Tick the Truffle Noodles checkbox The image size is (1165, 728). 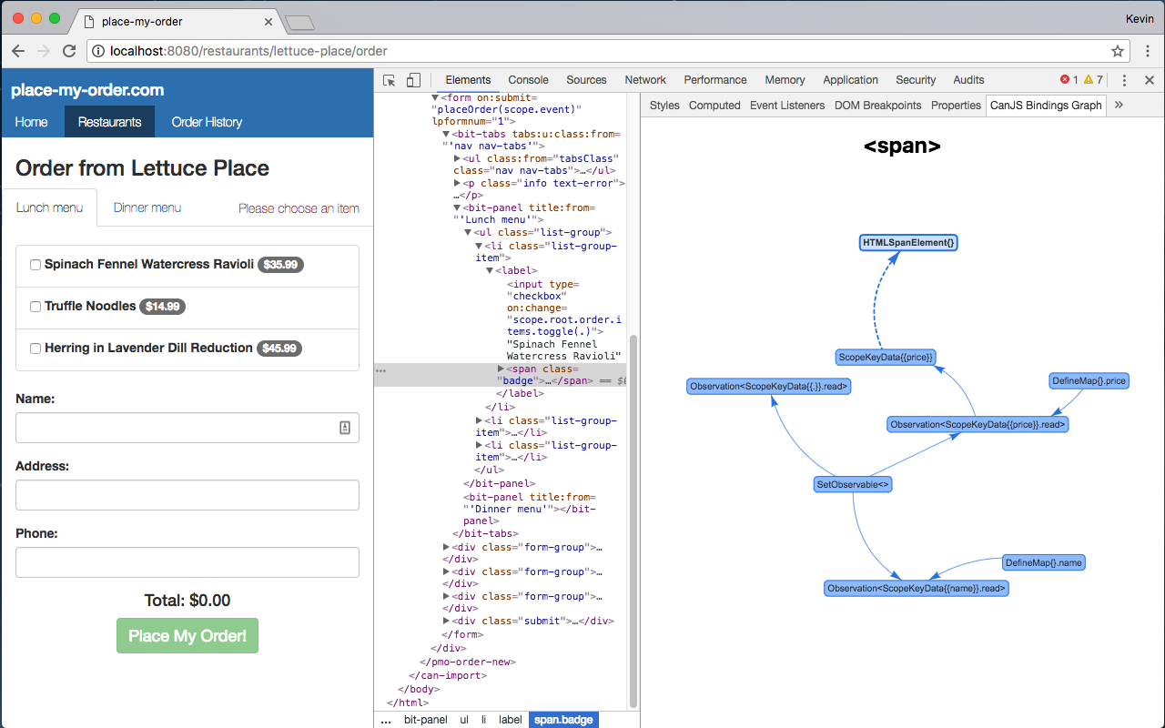[35, 307]
